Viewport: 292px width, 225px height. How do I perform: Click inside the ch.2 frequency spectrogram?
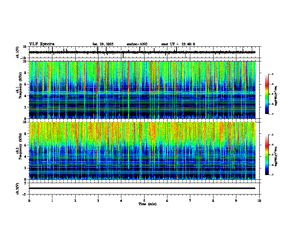click(x=142, y=151)
